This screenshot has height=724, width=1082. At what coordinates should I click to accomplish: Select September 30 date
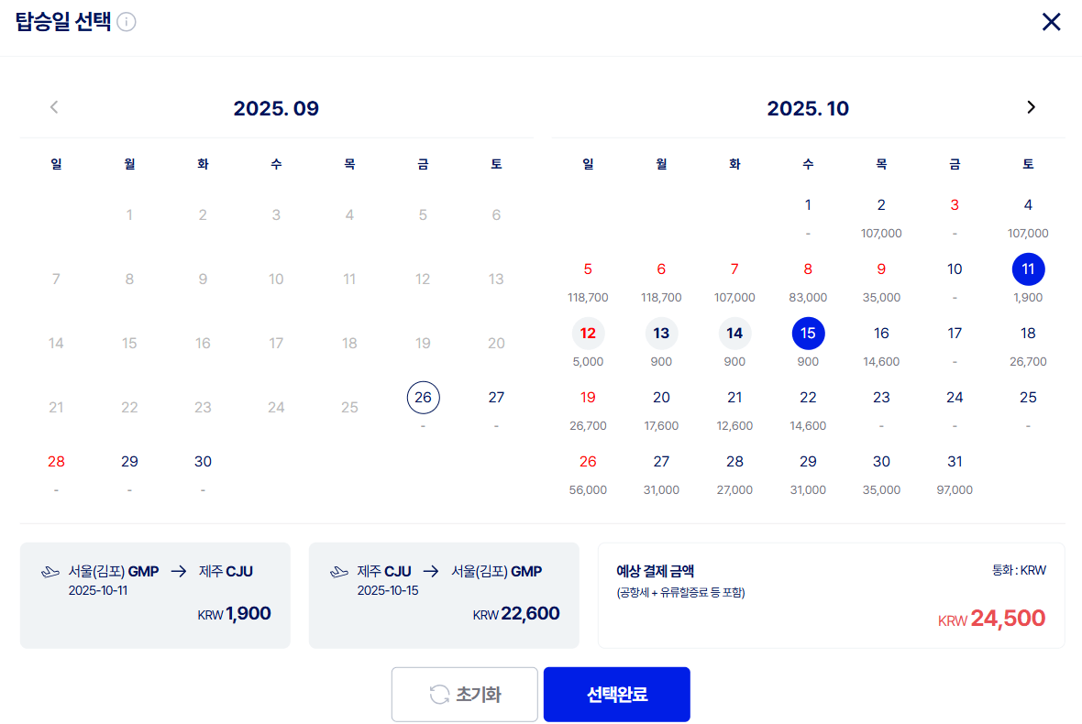[203, 461]
